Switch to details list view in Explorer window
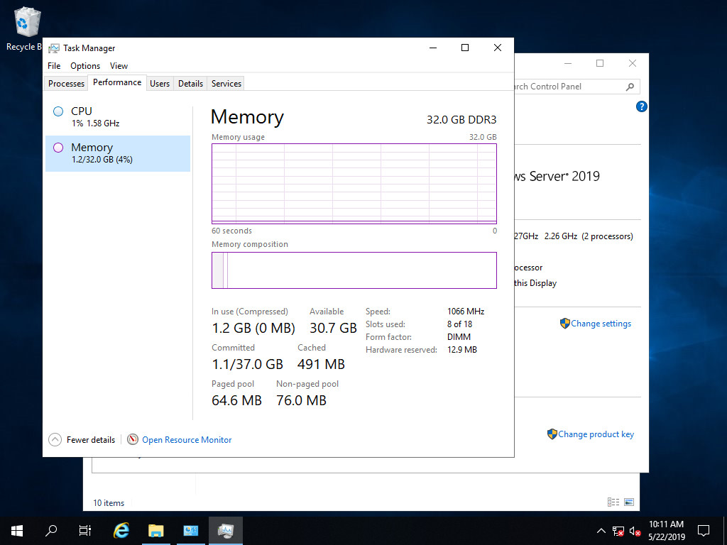727x545 pixels. (613, 502)
